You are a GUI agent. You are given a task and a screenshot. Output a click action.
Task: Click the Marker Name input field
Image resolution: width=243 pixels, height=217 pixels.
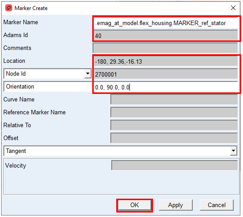tap(166, 23)
